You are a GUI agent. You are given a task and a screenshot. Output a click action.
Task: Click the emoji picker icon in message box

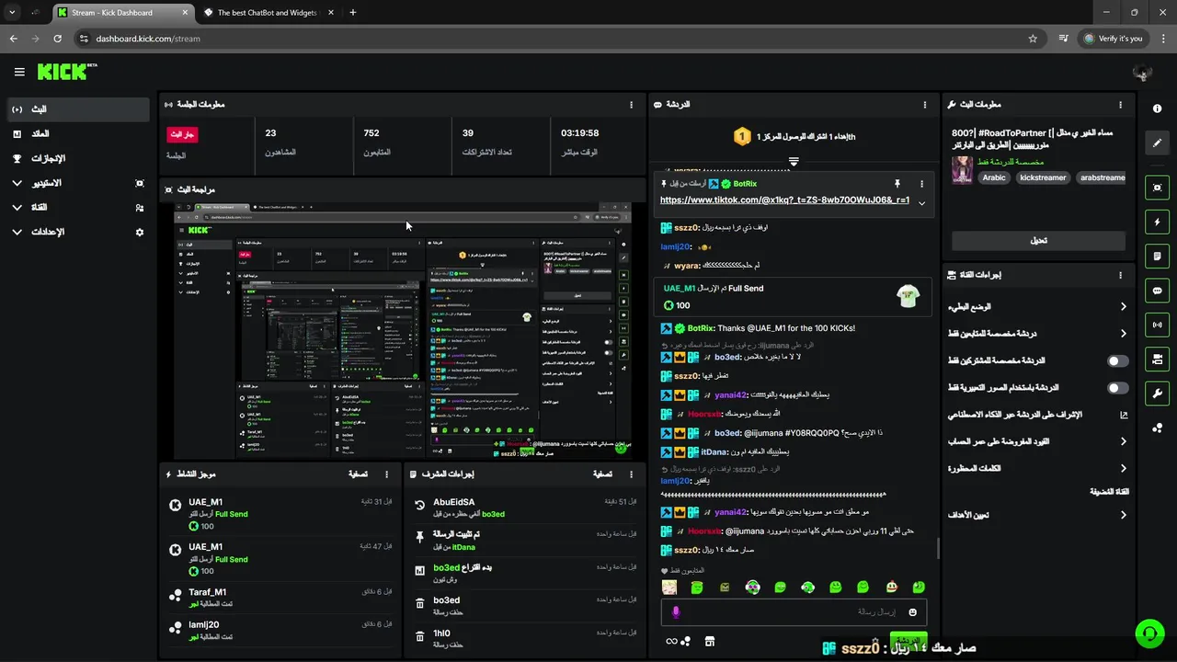(x=913, y=612)
